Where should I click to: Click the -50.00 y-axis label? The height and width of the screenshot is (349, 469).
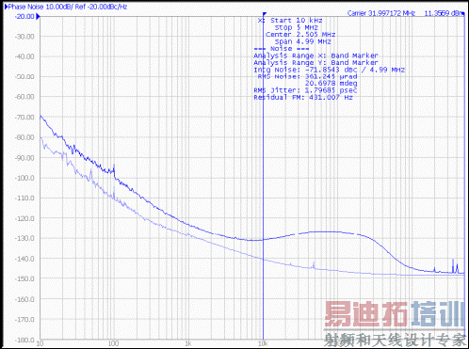pos(24,77)
